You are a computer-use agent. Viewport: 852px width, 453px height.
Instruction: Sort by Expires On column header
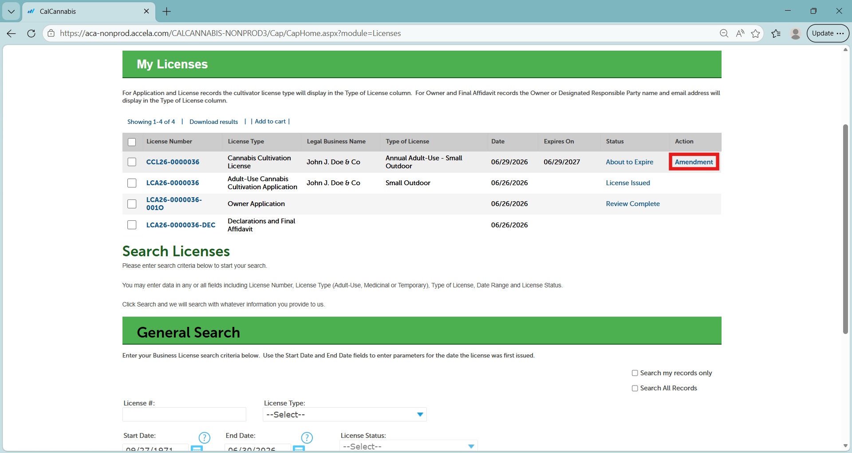point(559,141)
